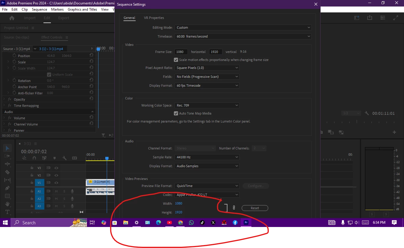Image resolution: width=404 pixels, height=248 pixels.
Task: Hide track V1 with eye icon
Action: pos(56,183)
